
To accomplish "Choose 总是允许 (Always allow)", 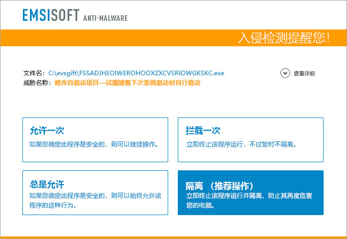I will point(95,193).
